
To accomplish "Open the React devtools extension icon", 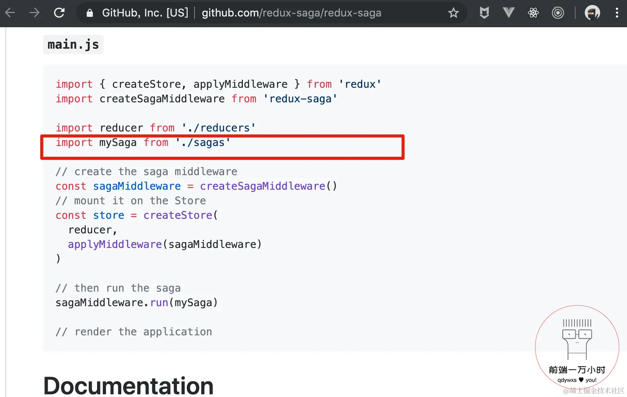I will (533, 13).
